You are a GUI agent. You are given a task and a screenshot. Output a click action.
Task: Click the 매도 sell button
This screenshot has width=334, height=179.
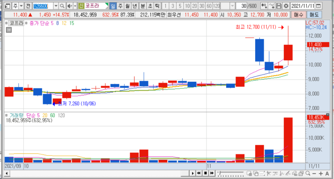[314, 15]
